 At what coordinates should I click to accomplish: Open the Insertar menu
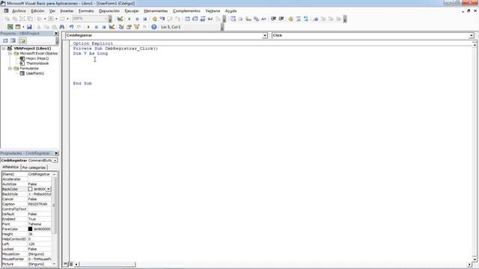(67, 10)
